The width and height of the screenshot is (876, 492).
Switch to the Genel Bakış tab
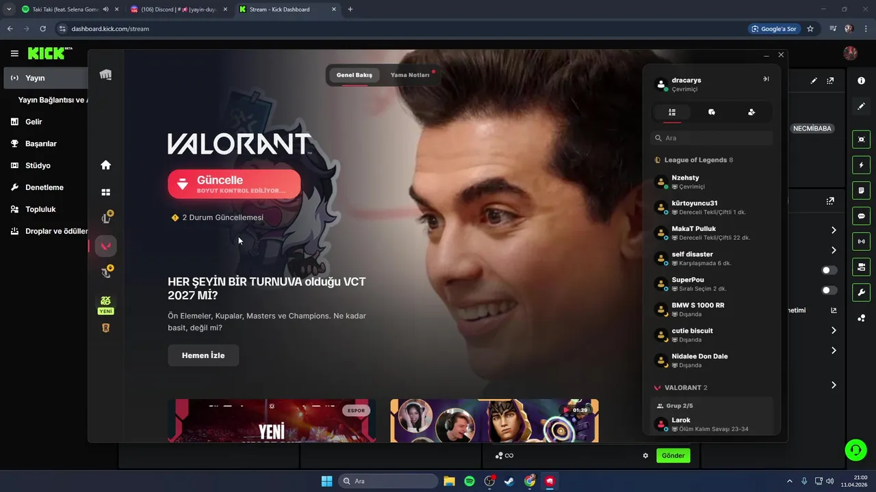point(355,75)
